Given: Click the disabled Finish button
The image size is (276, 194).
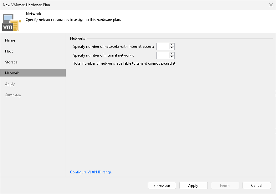Looking at the screenshot, I should point(225,185).
